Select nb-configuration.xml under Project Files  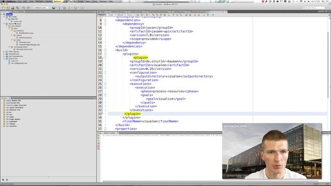(19, 63)
